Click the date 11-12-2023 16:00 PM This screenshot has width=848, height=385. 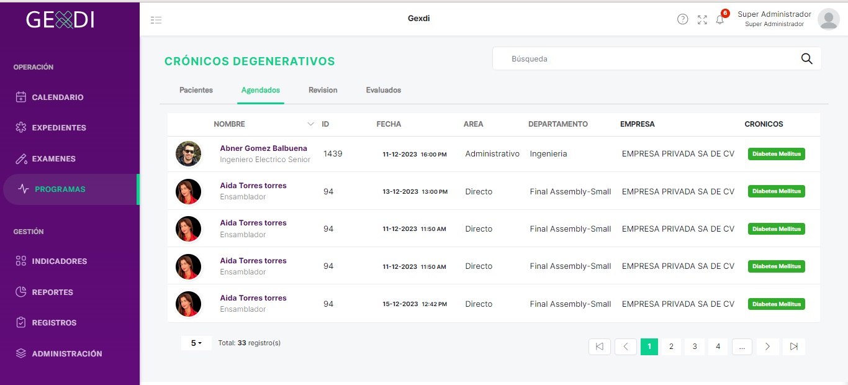click(x=415, y=154)
